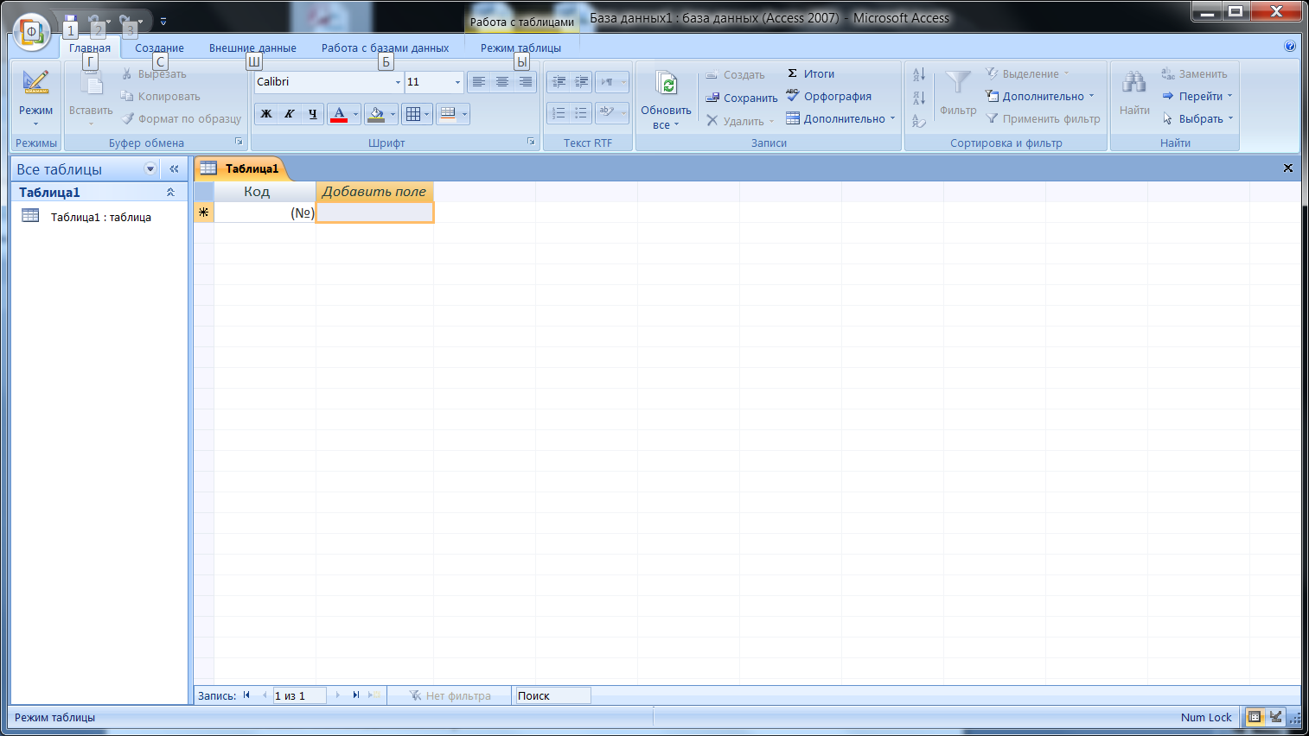The height and width of the screenshot is (736, 1309).
Task: Center text with the align center icon
Action: click(501, 82)
